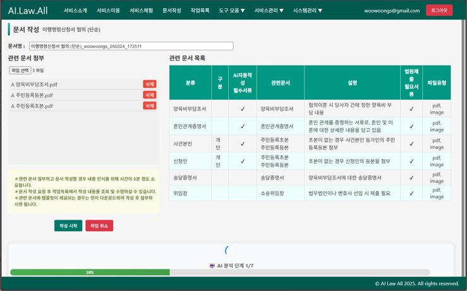Open the AI.Law.All home logo
This screenshot has width=467, height=291.
(28, 11)
